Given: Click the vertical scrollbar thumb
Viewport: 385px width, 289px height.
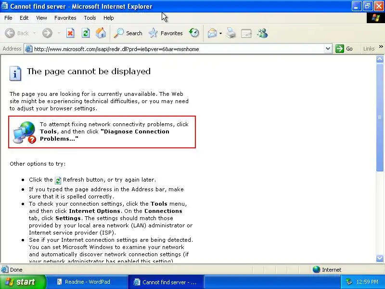Looking at the screenshot, I should point(380,117).
